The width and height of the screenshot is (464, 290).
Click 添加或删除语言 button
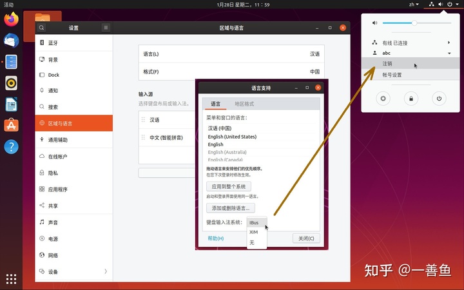pyautogui.click(x=231, y=208)
